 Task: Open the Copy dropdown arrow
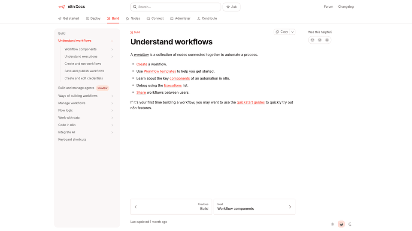292,32
